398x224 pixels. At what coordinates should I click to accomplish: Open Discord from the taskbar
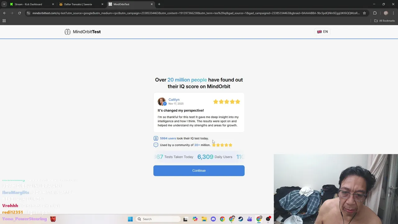coord(213,219)
